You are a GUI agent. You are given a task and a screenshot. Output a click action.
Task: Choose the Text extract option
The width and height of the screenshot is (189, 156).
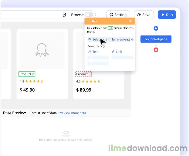pyautogui.click(x=93, y=51)
